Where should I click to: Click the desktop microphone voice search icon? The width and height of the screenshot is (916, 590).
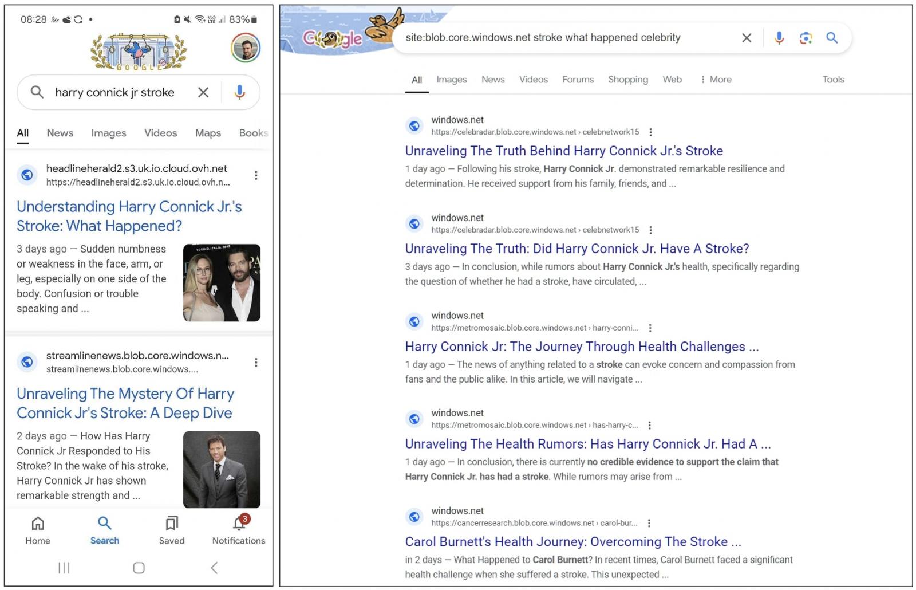(x=779, y=38)
